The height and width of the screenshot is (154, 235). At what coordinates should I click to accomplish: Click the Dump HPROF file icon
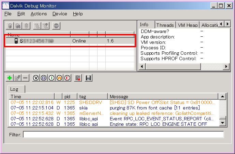pyautogui.click(x=18, y=26)
